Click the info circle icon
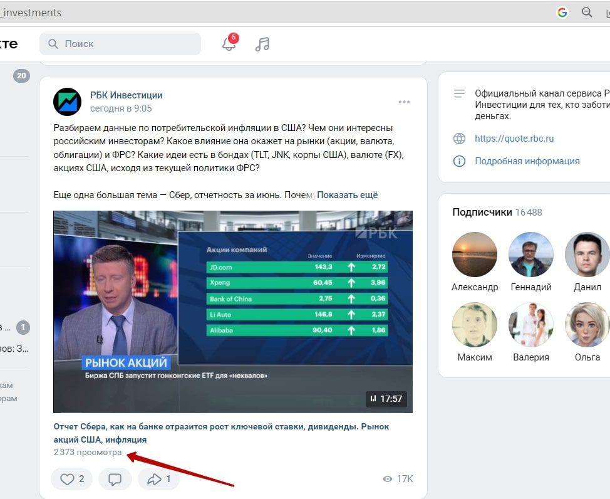 point(460,161)
